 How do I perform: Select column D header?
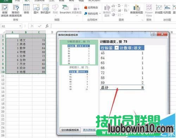(x=52, y=32)
